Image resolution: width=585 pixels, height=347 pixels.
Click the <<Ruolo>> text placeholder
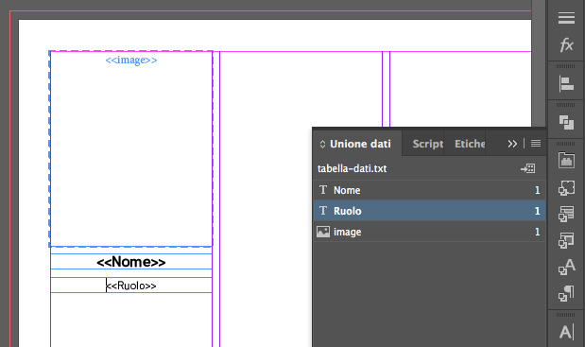coord(131,286)
